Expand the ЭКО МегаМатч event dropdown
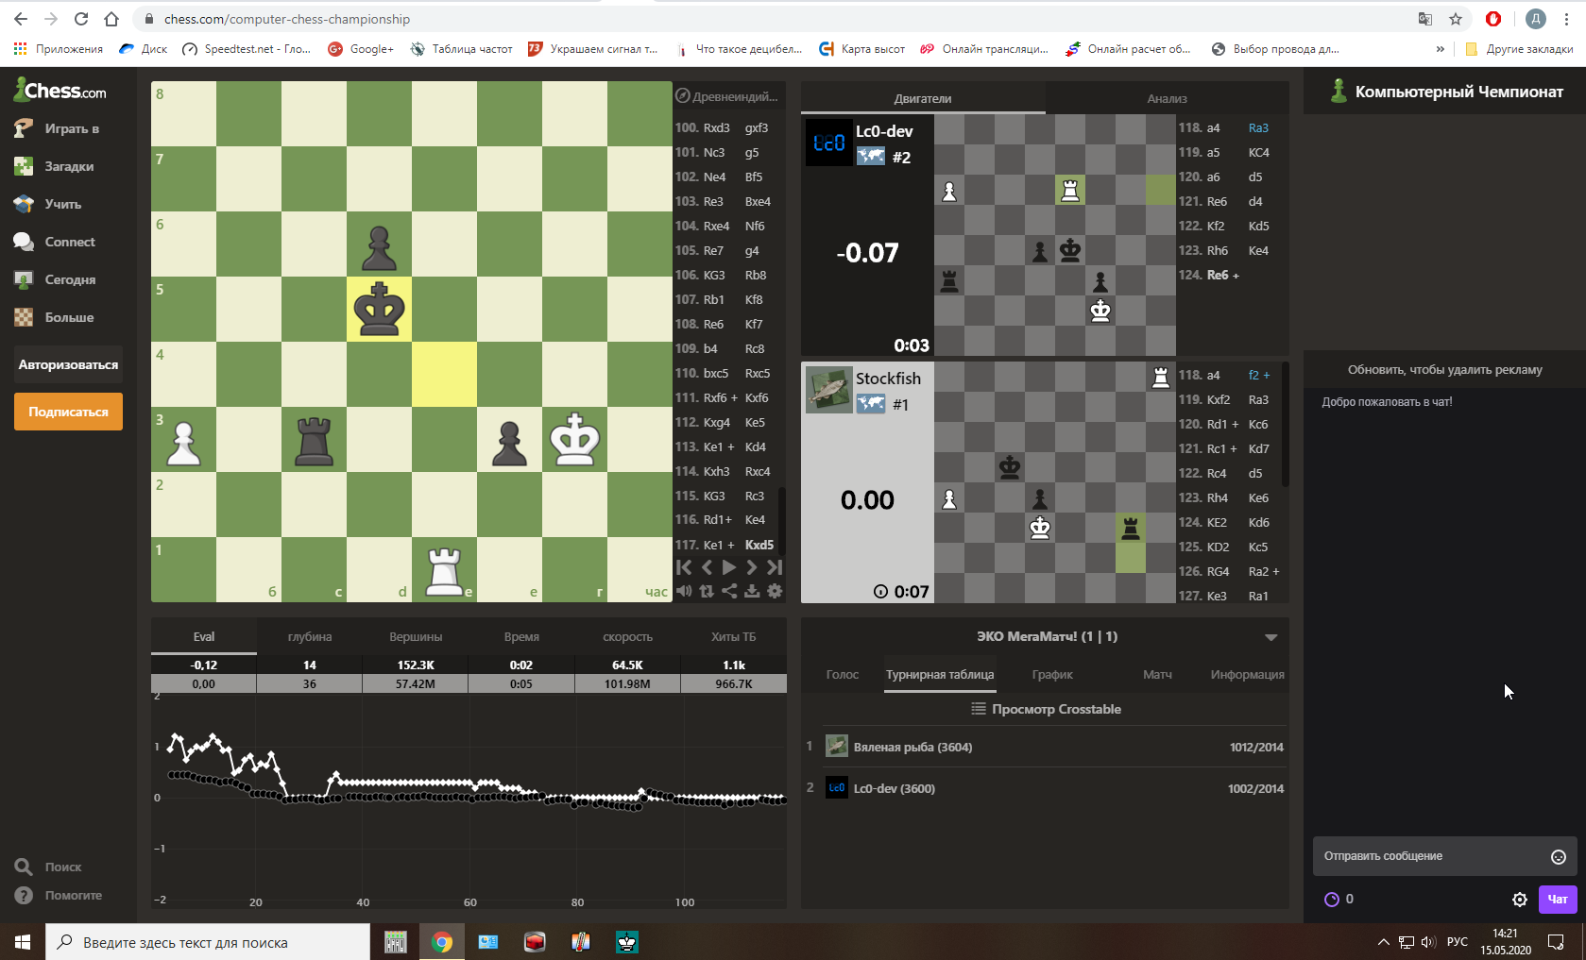This screenshot has height=960, width=1586. pyautogui.click(x=1271, y=637)
